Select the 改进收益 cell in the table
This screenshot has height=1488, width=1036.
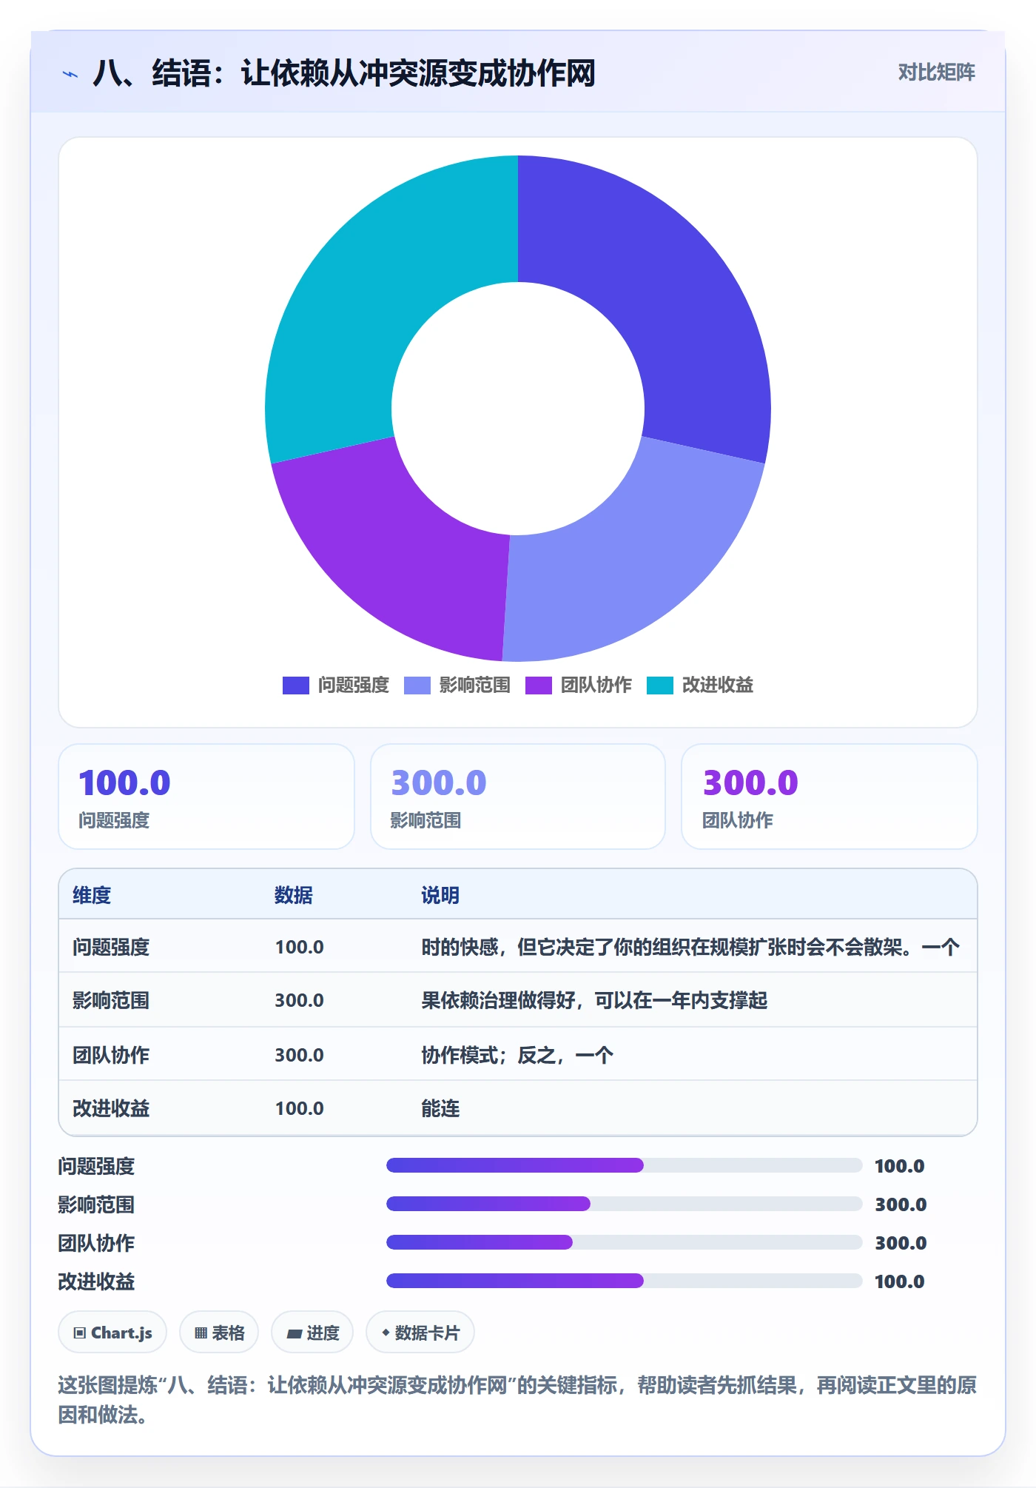(x=111, y=1108)
